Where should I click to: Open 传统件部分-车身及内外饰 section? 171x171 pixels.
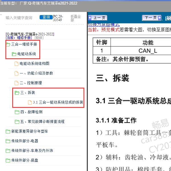32,151
